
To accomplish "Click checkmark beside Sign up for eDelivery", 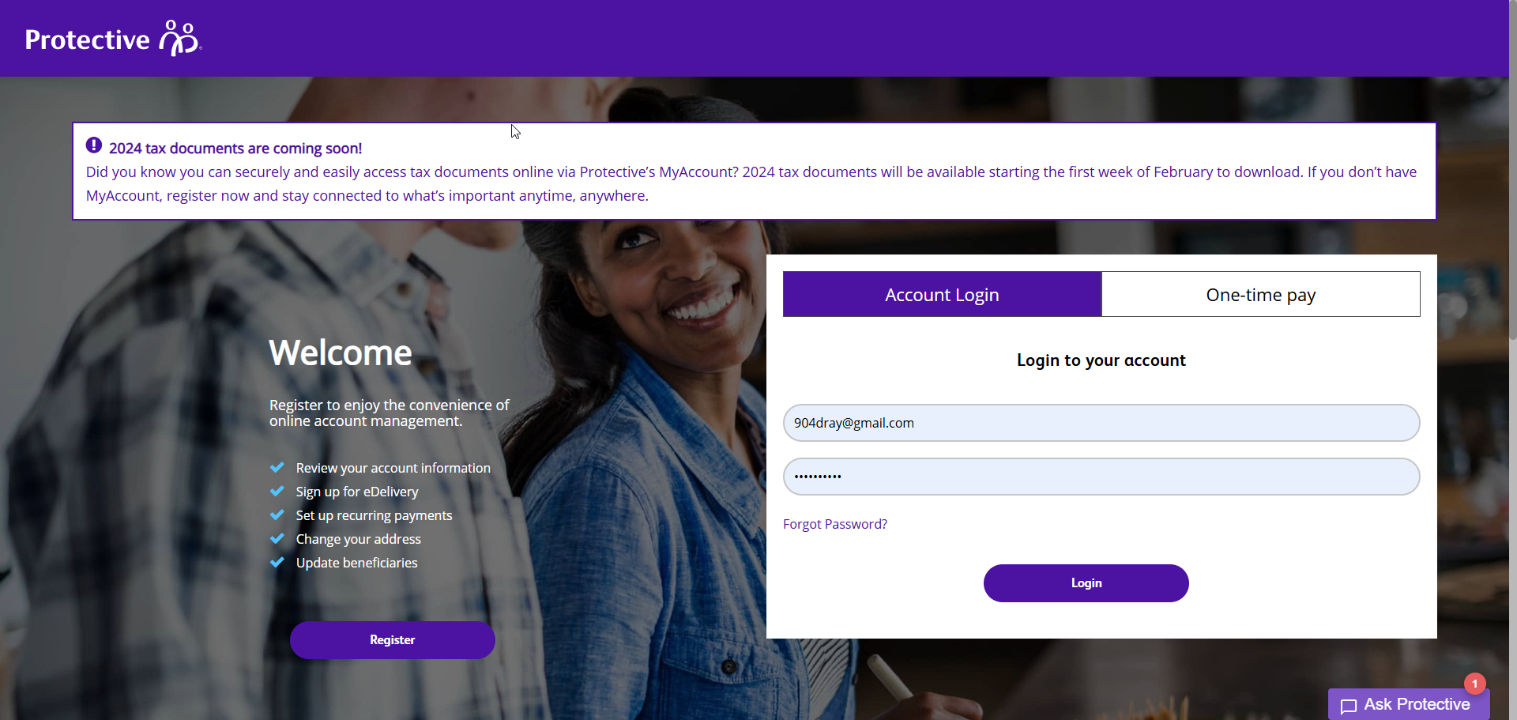I will pyautogui.click(x=277, y=491).
